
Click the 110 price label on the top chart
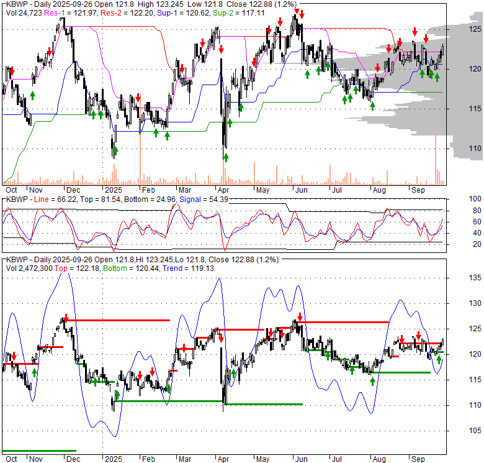(x=475, y=149)
